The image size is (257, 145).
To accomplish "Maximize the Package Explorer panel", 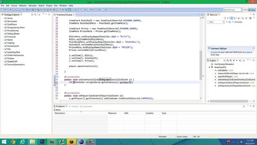I will [49, 14].
